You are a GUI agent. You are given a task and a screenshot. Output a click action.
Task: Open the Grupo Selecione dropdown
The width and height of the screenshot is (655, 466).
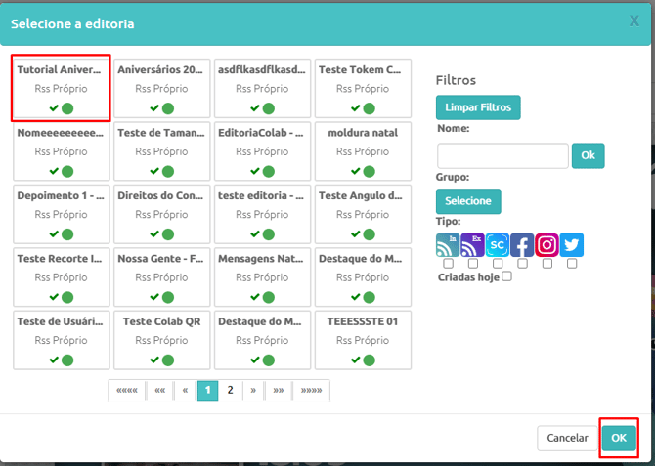click(x=468, y=201)
